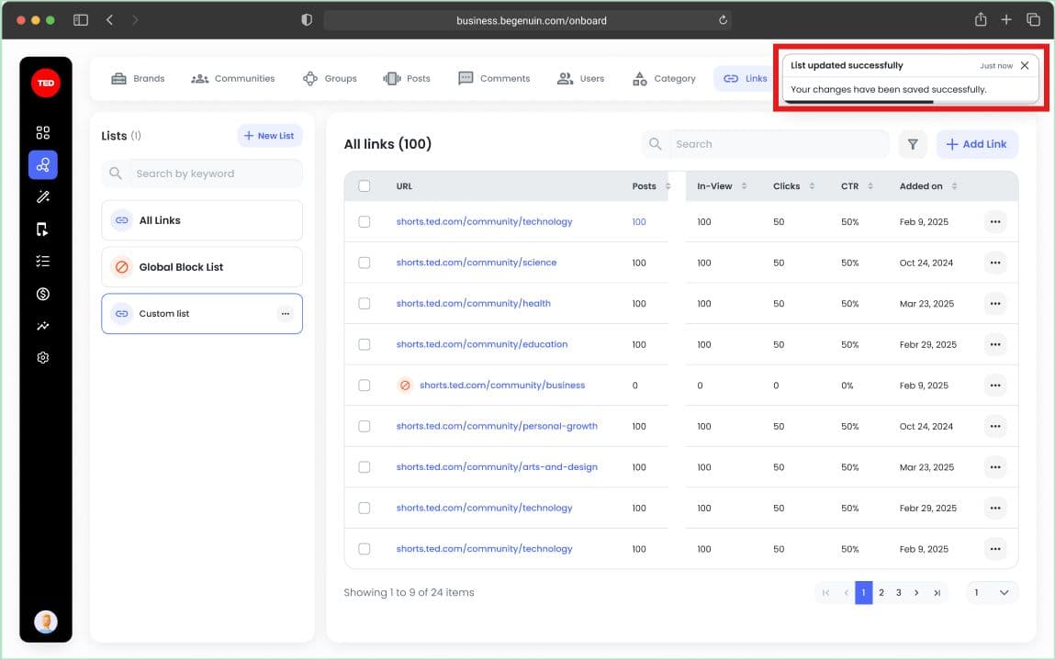Jump to last page in pagination

pyautogui.click(x=937, y=593)
